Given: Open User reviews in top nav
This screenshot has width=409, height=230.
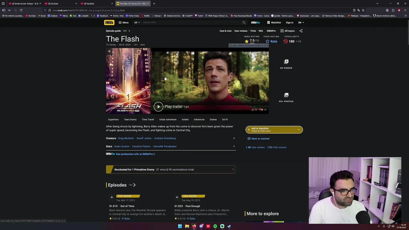Looking at the screenshot, I should [241, 31].
